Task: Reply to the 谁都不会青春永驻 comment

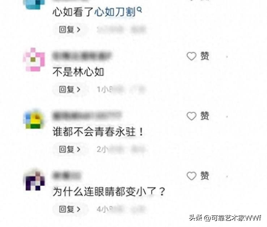Action: pos(69,149)
